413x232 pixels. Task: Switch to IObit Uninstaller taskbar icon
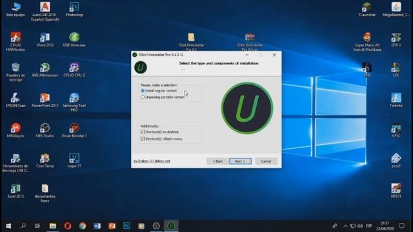tap(171, 226)
